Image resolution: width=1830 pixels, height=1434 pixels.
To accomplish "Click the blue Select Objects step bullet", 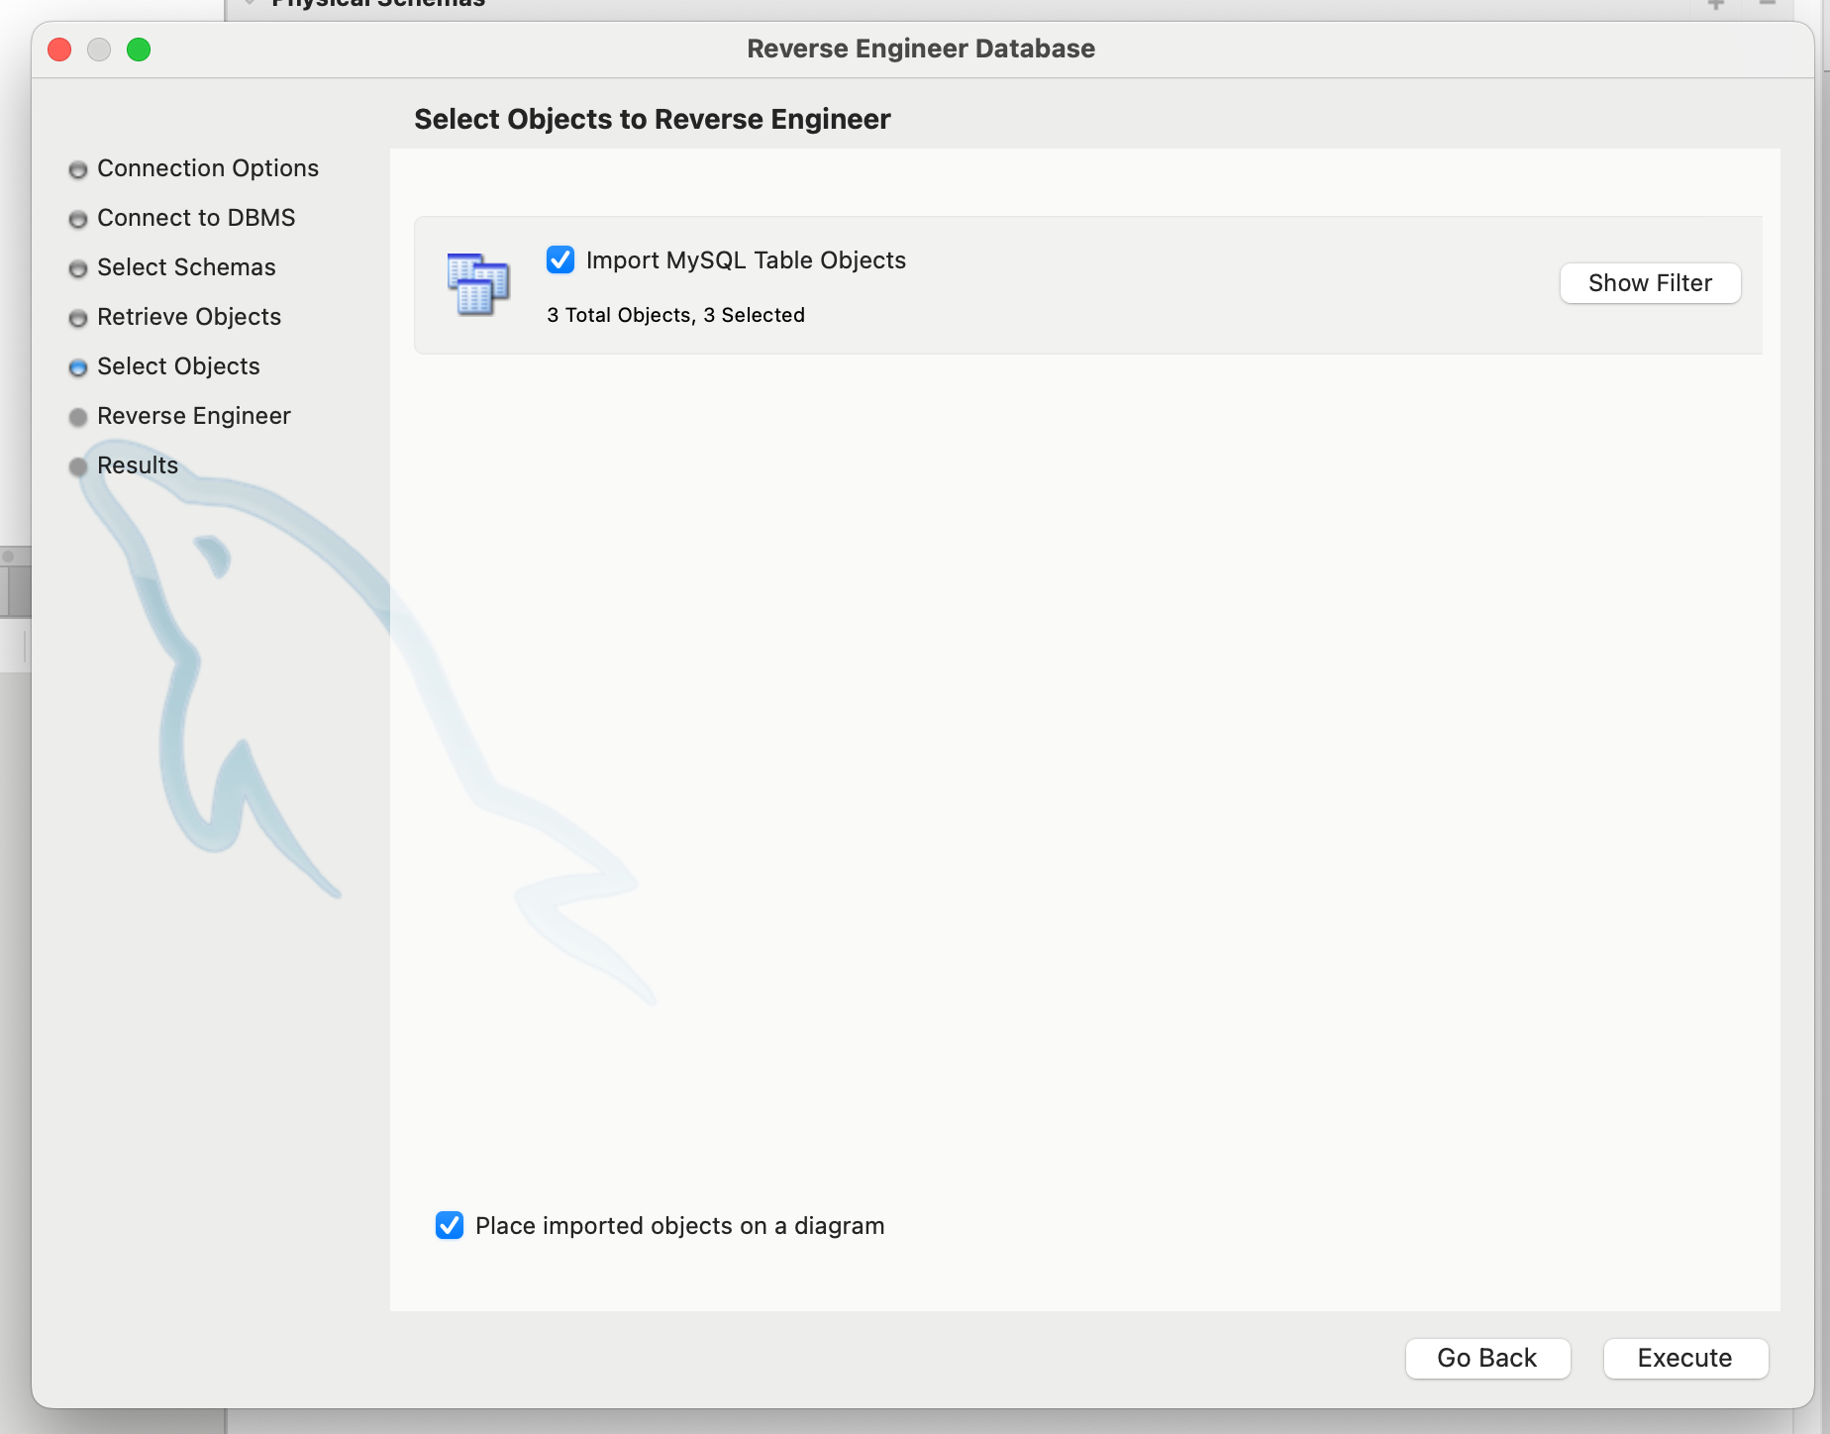I will (x=78, y=368).
